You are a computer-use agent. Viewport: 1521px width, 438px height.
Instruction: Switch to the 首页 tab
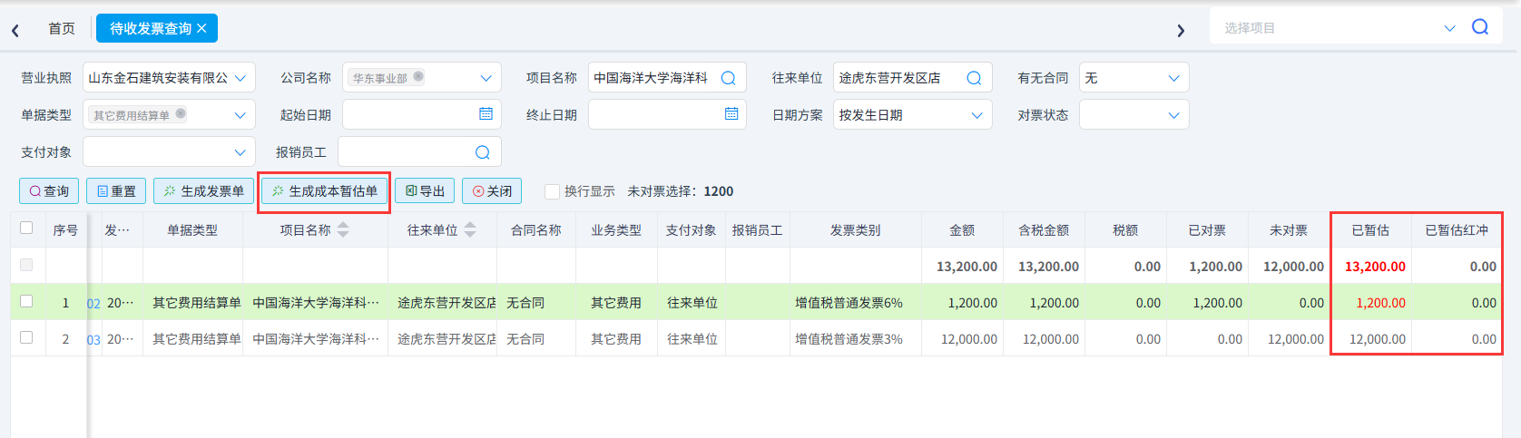(x=62, y=28)
